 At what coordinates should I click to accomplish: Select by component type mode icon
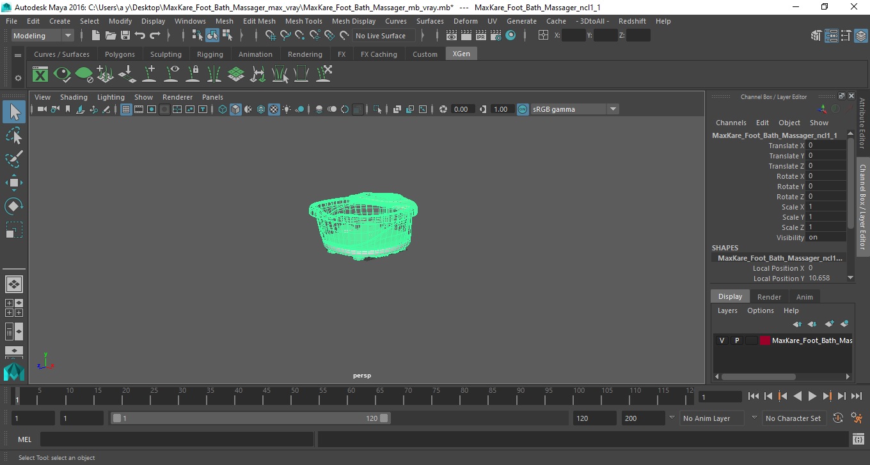(226, 36)
